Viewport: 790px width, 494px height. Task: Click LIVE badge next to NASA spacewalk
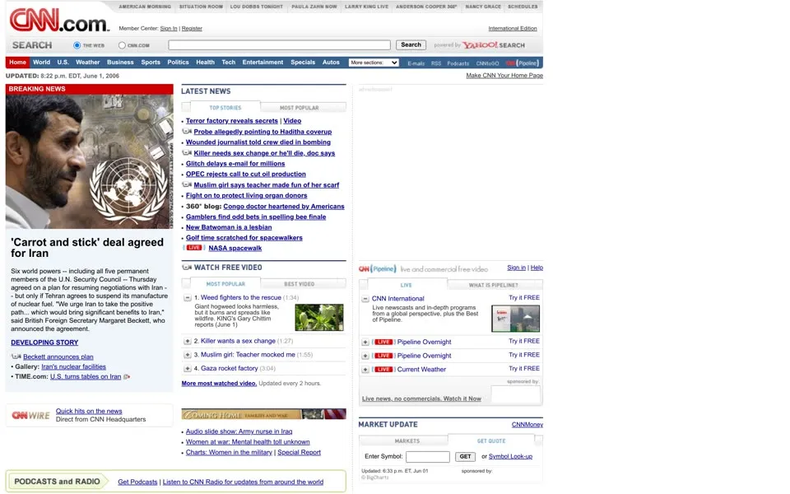194,248
